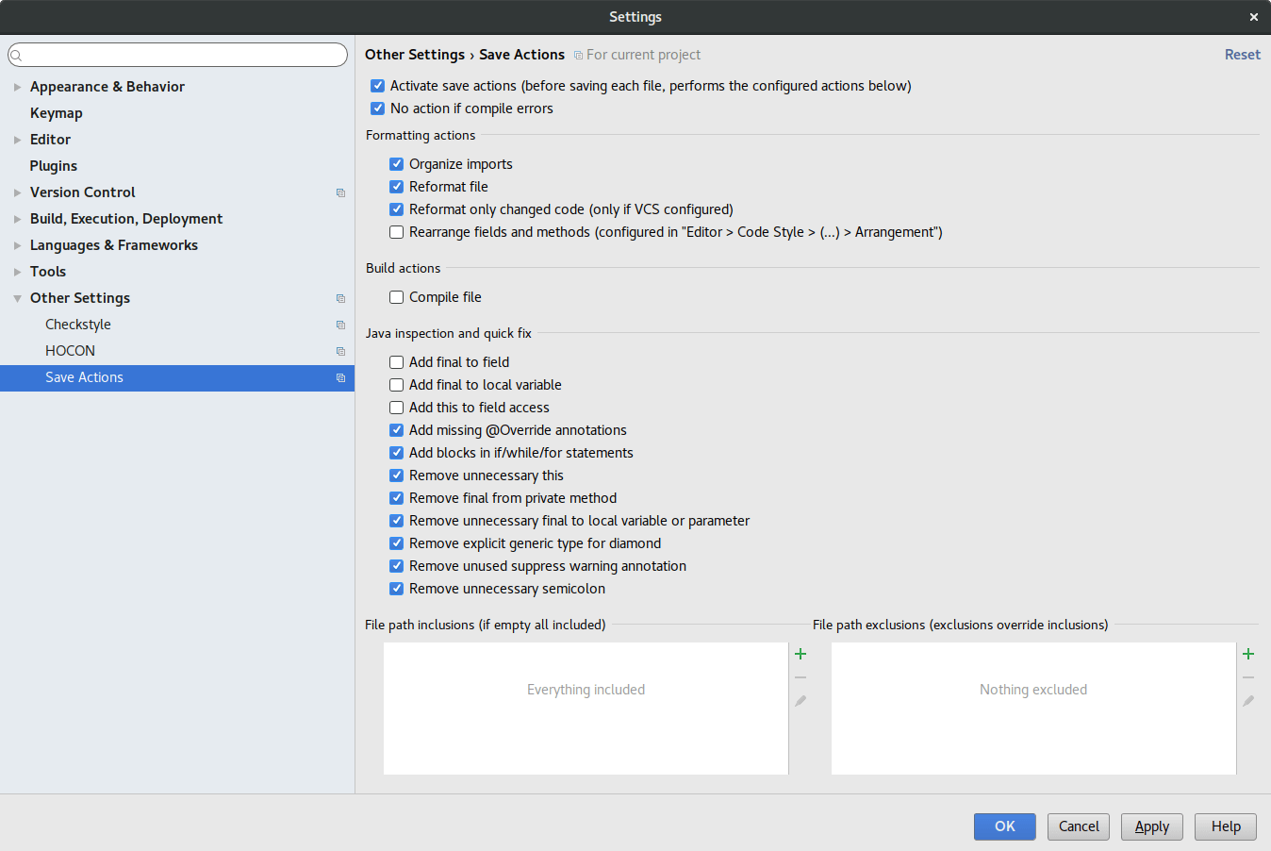Screen dimensions: 1271x851
Task: Uncheck Remove unnecessary semicolon
Action: pyautogui.click(x=397, y=589)
